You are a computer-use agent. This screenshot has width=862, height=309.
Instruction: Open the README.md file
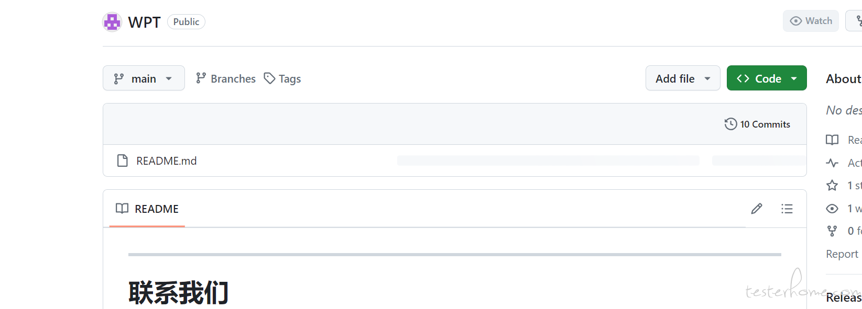(167, 161)
